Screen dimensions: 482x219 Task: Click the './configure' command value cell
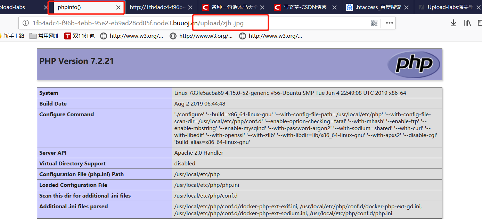click(307, 128)
